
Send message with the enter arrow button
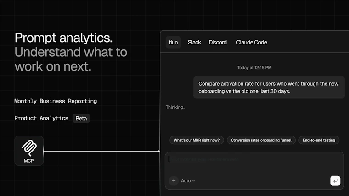click(335, 181)
